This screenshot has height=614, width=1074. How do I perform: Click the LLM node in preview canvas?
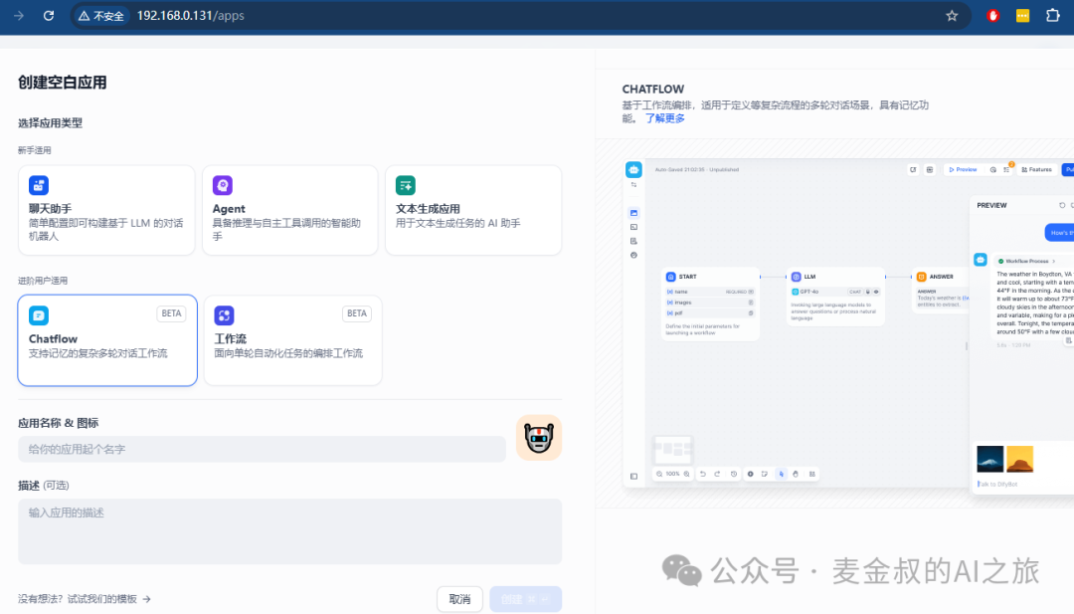[x=835, y=297]
